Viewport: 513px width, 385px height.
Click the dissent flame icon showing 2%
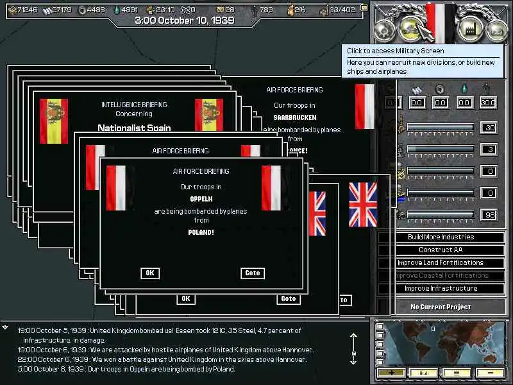tap(290, 10)
